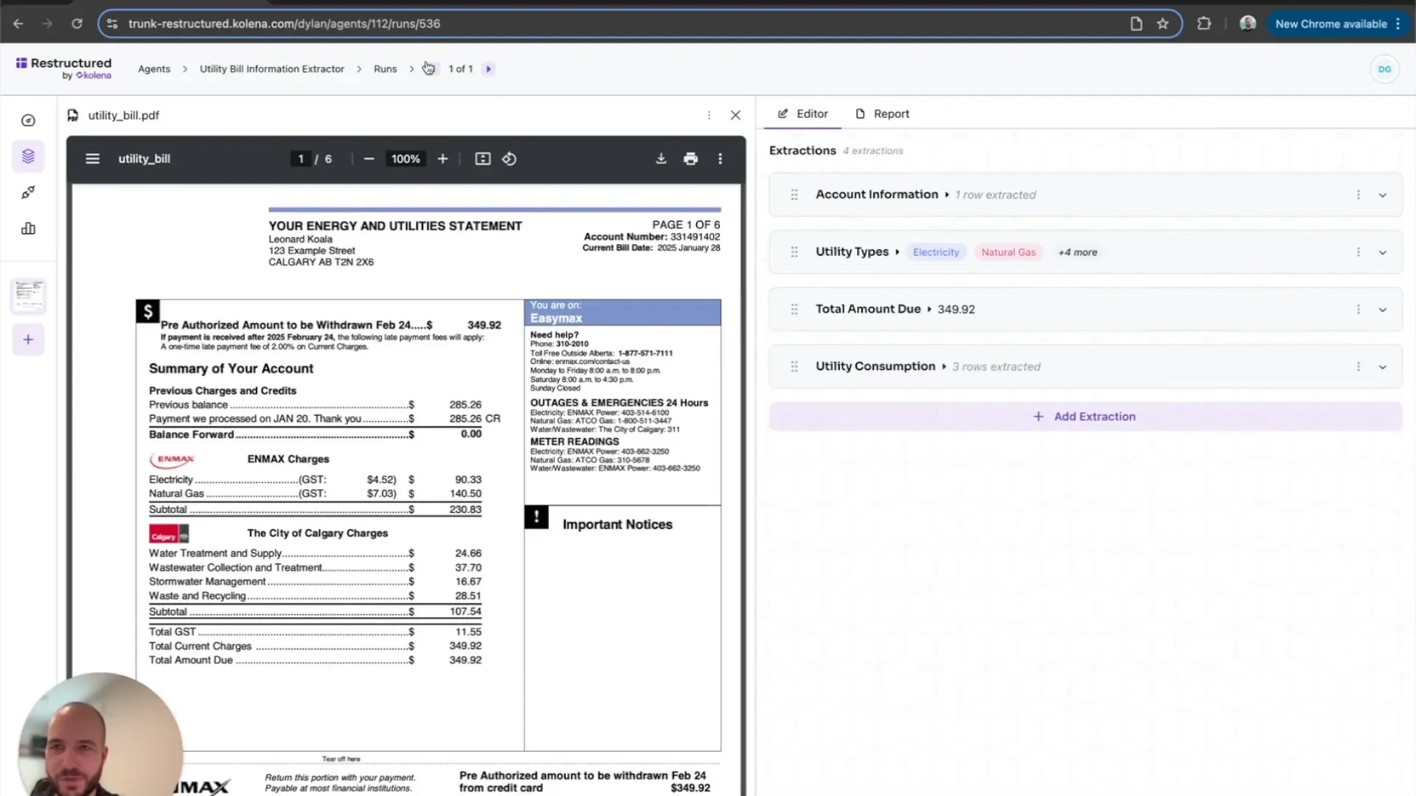Screen dimensions: 1416x796
Task: View the bar chart analytics icon
Action: coord(28,228)
